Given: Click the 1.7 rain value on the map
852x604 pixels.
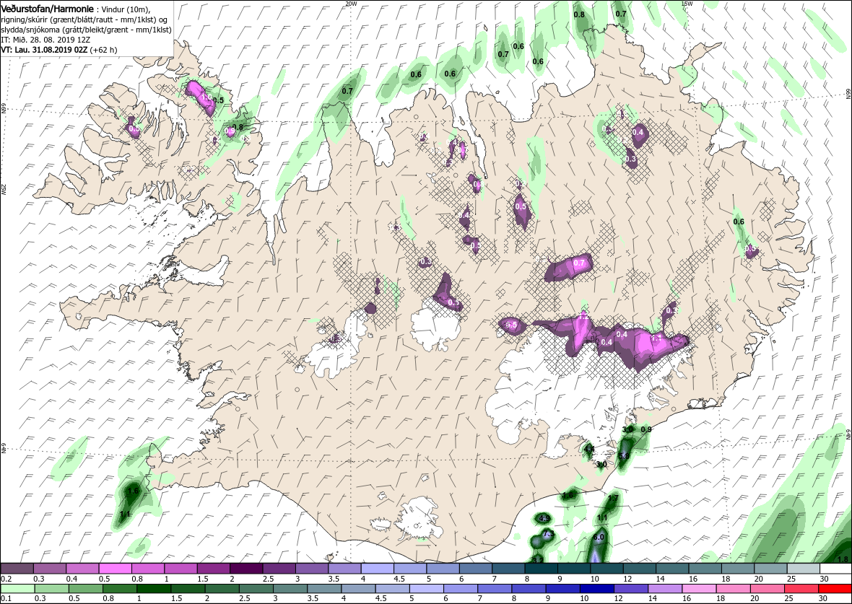Looking at the screenshot, I should pos(614,498).
